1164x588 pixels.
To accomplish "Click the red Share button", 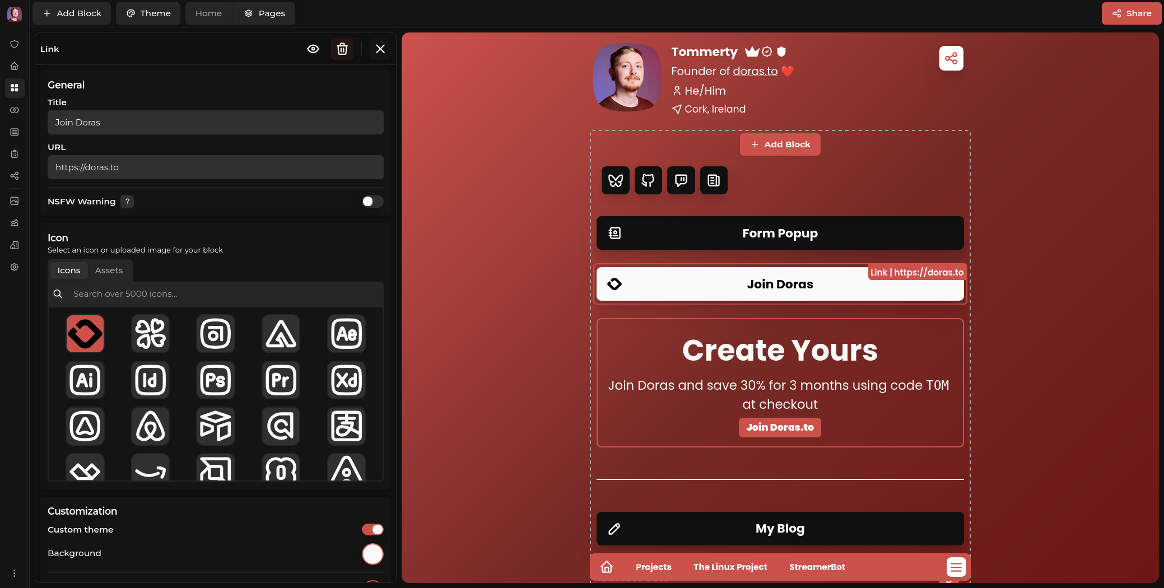I will (x=1132, y=13).
